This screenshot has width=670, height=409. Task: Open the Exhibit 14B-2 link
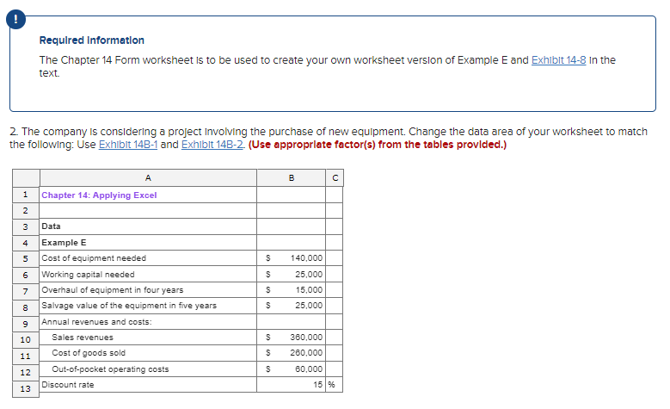click(x=212, y=145)
